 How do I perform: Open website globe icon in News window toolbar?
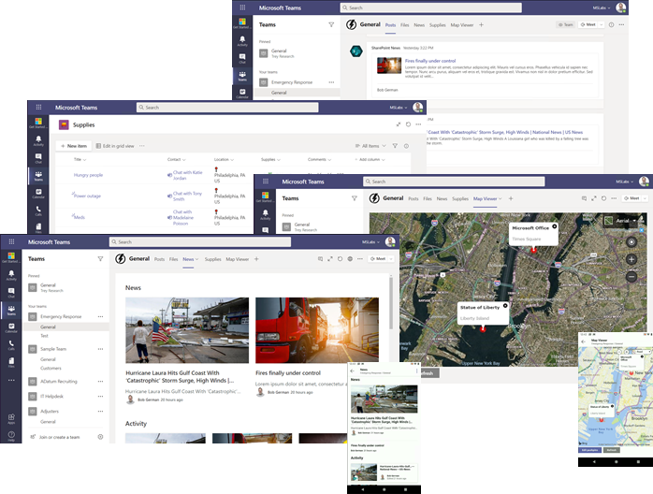pyautogui.click(x=350, y=258)
